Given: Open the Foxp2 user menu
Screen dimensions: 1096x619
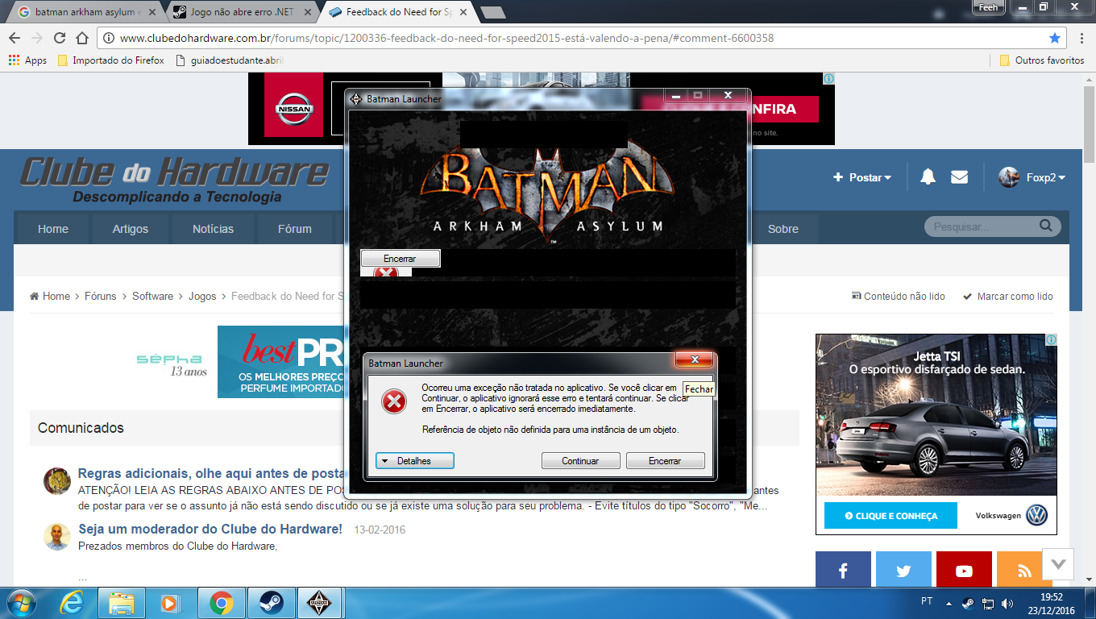Looking at the screenshot, I should click(1046, 177).
